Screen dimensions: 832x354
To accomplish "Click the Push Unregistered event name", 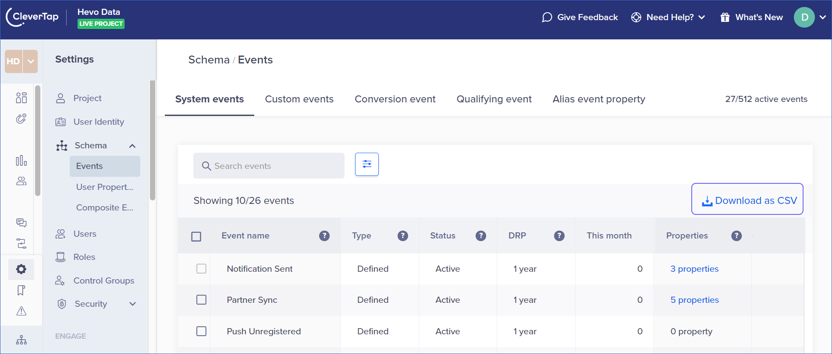I will click(263, 331).
